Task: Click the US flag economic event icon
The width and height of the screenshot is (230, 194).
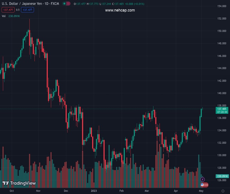Action: click(203, 185)
